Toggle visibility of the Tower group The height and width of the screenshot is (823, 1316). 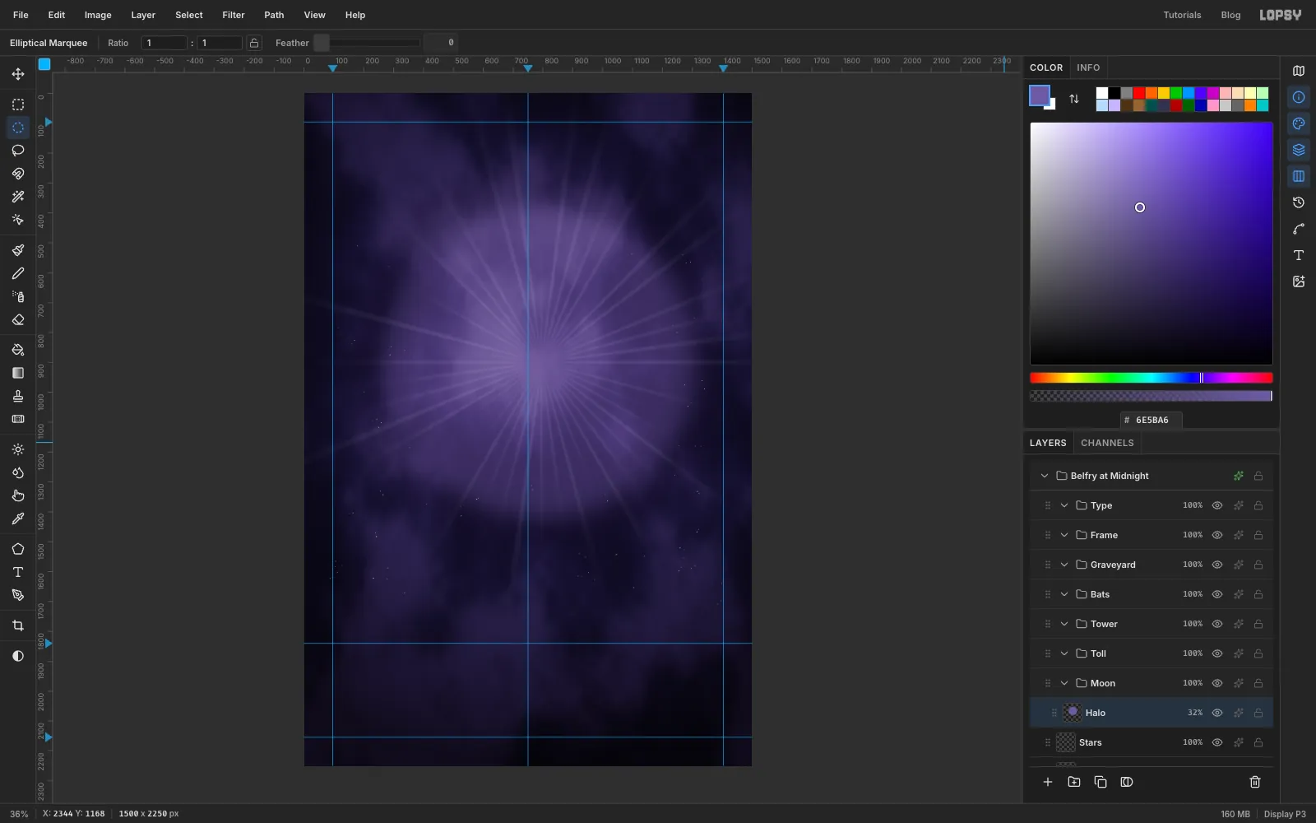pyautogui.click(x=1217, y=624)
